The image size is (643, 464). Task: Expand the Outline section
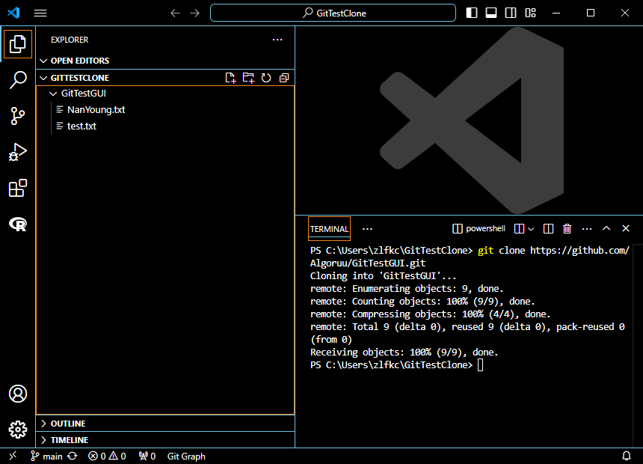(x=165, y=424)
